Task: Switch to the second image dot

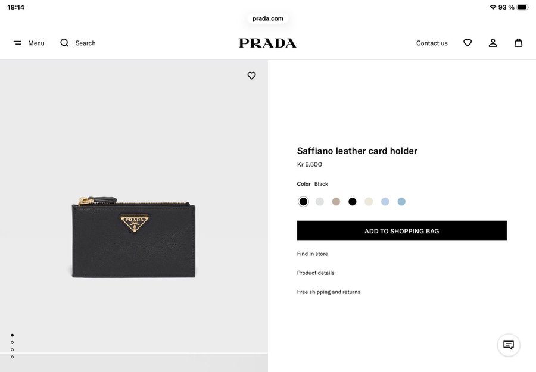Action: [12, 342]
